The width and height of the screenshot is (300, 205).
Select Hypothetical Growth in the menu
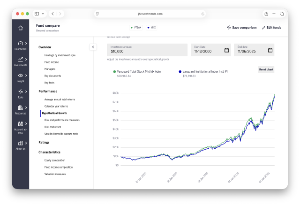click(x=54, y=113)
